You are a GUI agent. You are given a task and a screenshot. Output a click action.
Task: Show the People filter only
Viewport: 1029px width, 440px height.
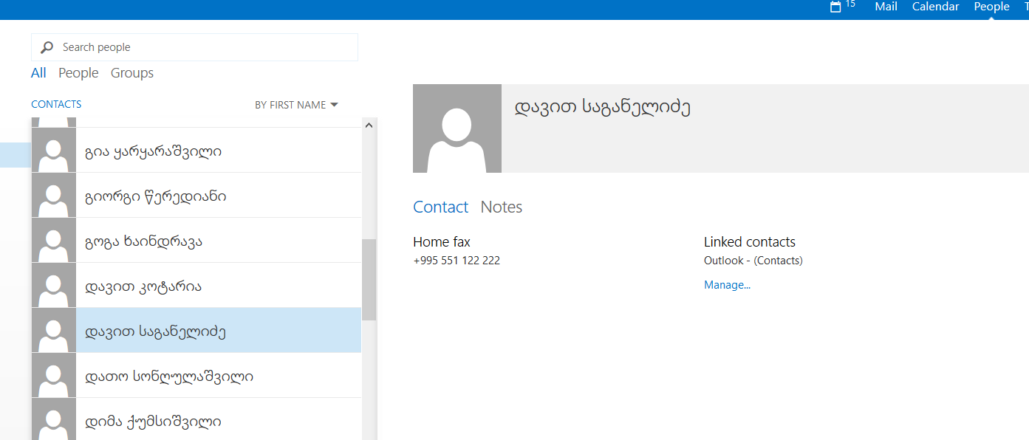78,73
